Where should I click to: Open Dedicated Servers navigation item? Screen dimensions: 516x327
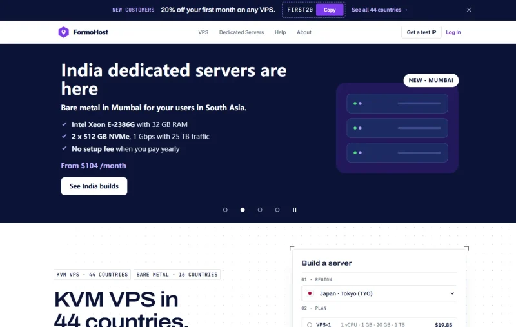click(x=241, y=32)
